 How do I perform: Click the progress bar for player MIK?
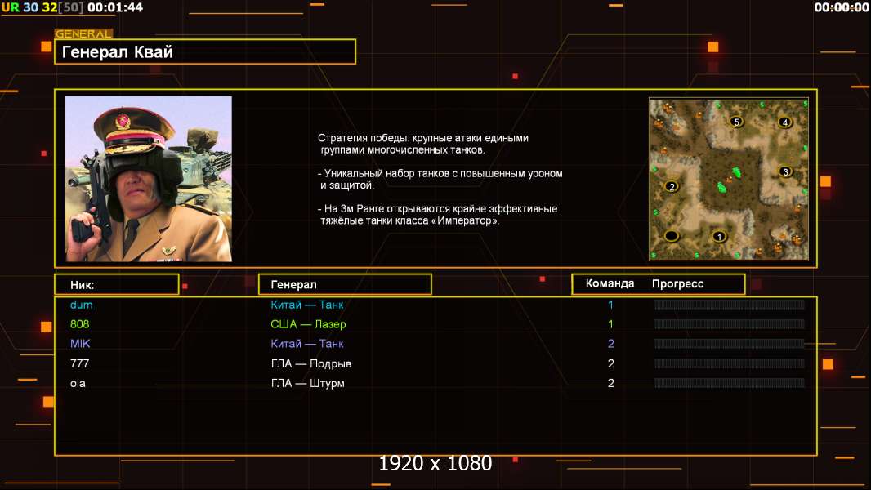[x=728, y=344]
